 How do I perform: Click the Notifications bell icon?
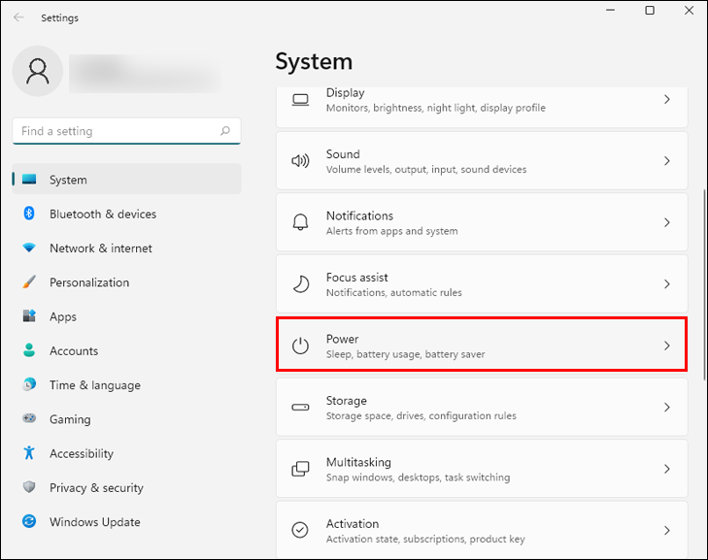(301, 222)
